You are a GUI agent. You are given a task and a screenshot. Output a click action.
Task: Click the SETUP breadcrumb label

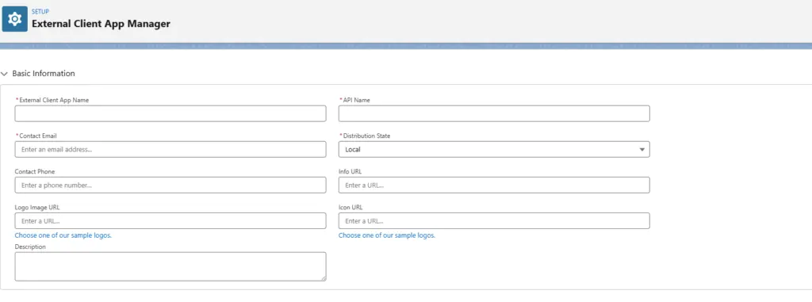point(40,11)
